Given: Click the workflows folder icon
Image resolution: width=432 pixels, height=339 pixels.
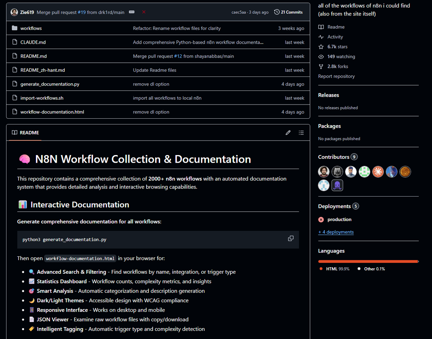Looking at the screenshot, I should pos(15,28).
